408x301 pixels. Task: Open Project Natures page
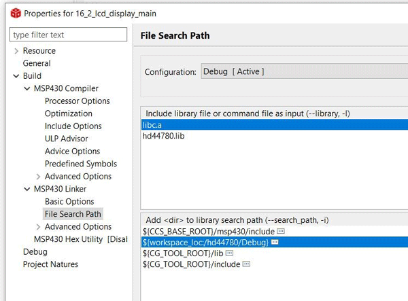click(x=50, y=264)
